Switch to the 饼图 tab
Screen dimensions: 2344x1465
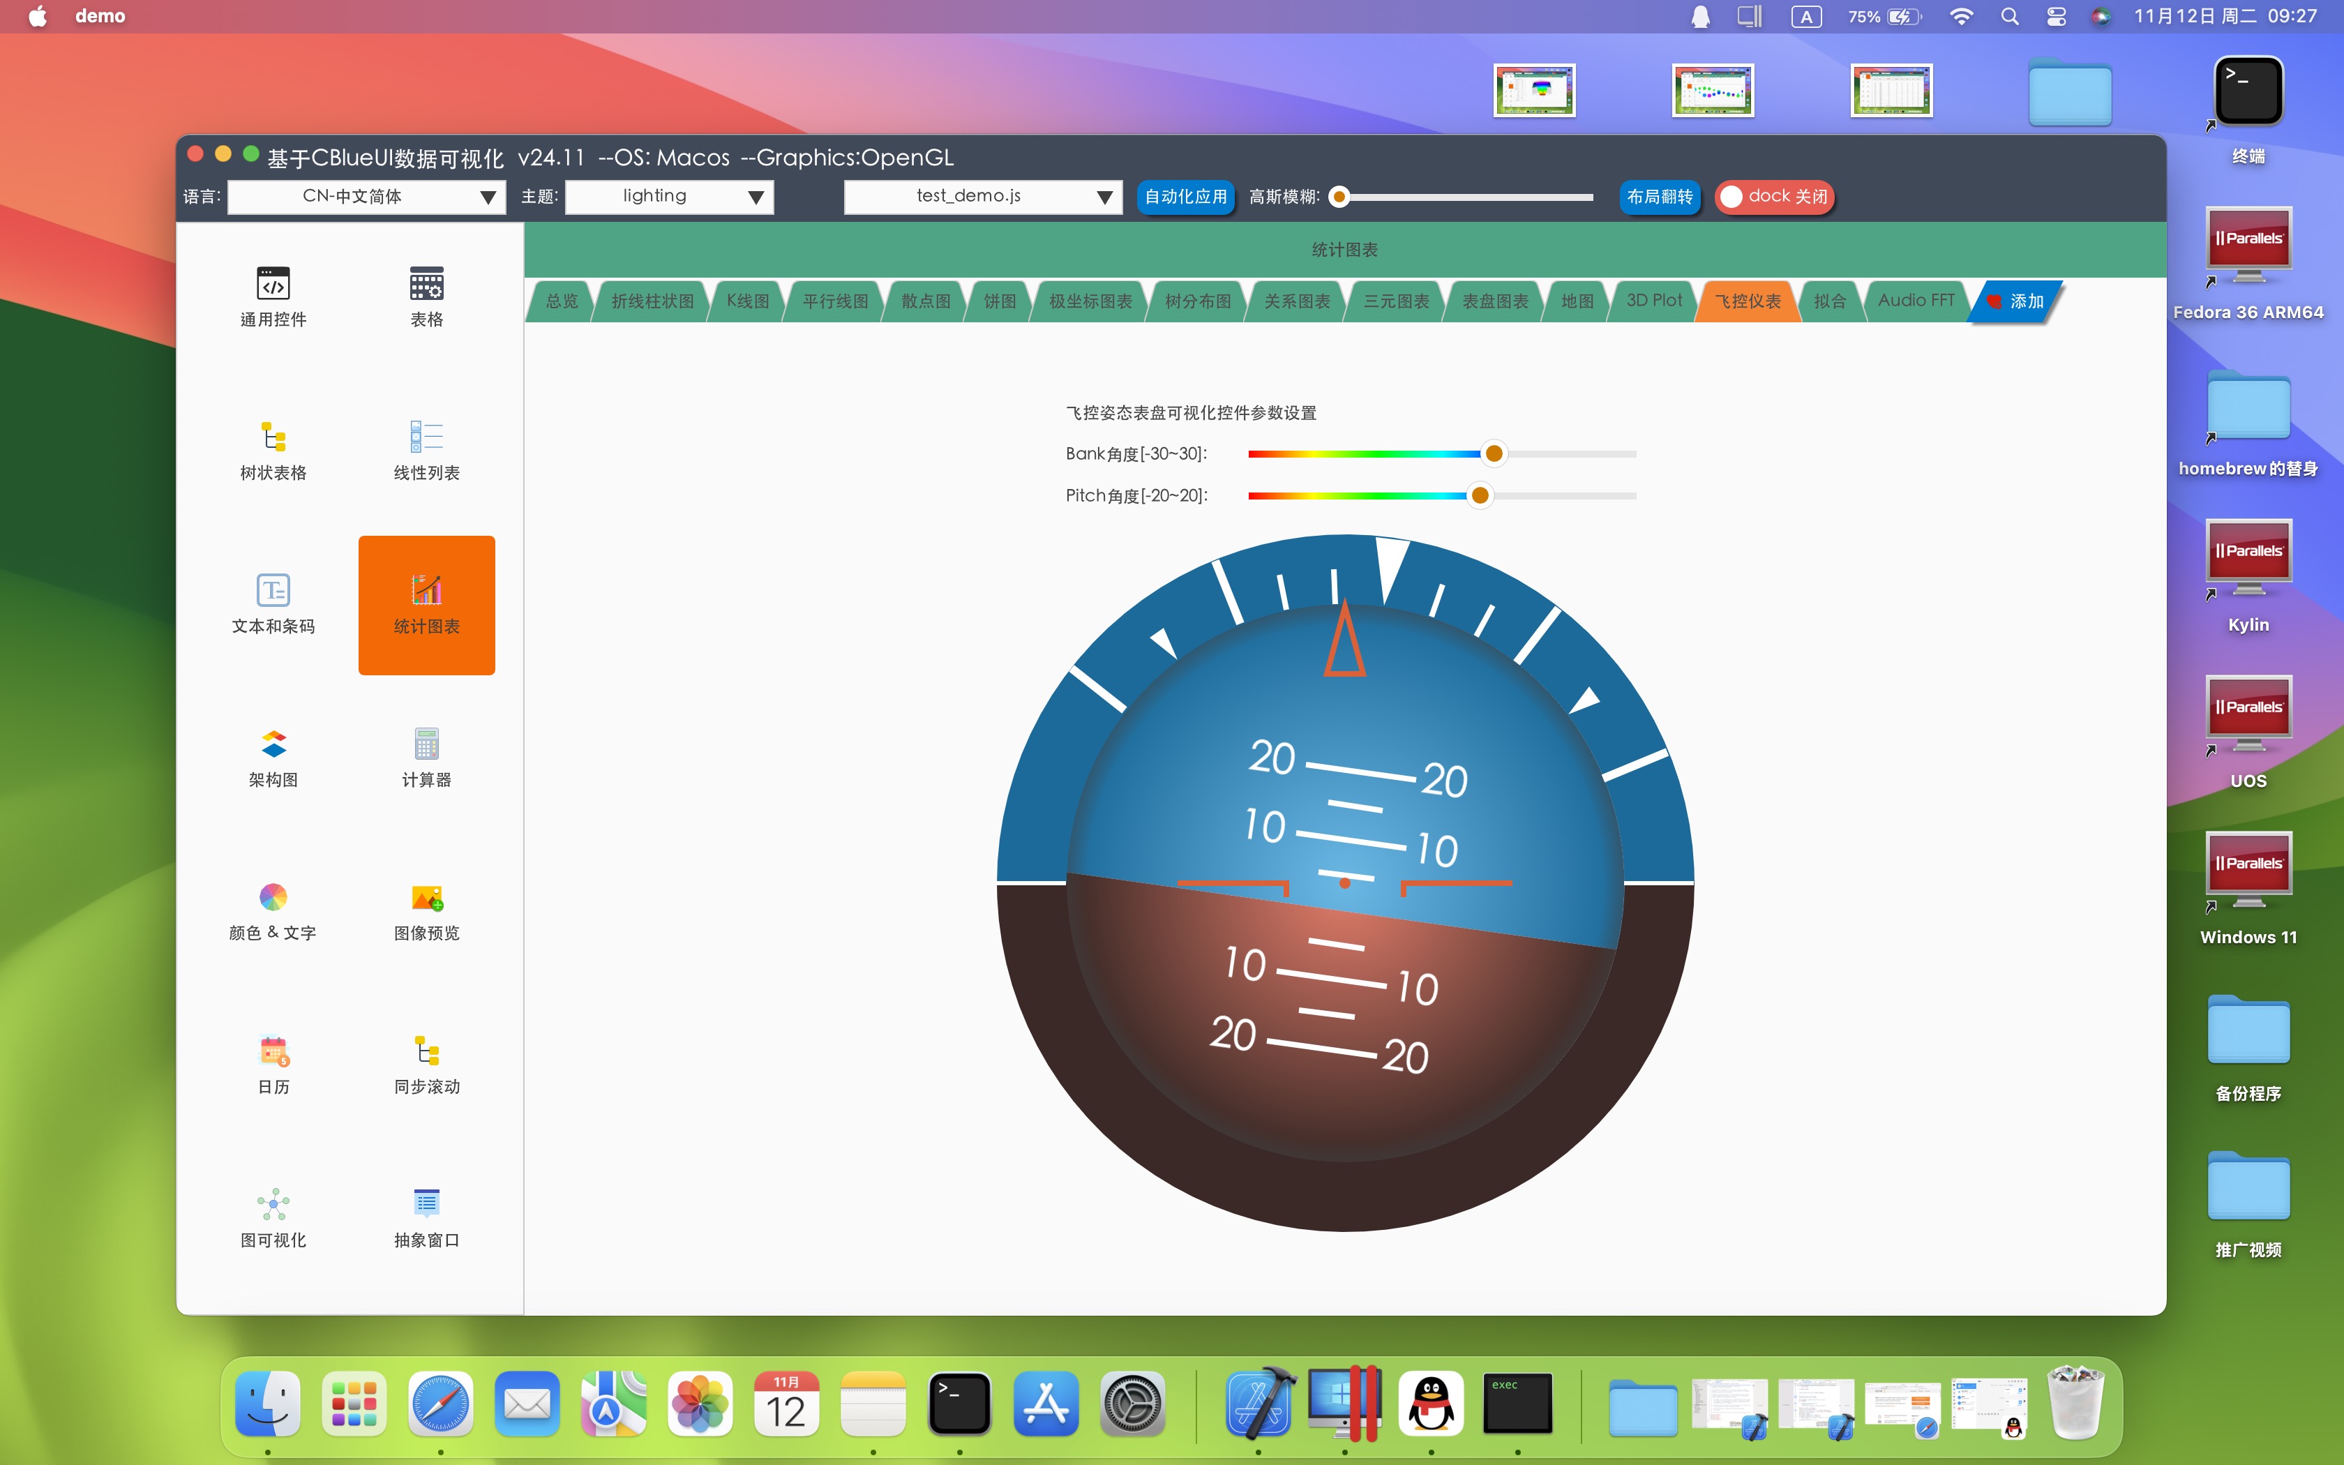click(x=1000, y=301)
